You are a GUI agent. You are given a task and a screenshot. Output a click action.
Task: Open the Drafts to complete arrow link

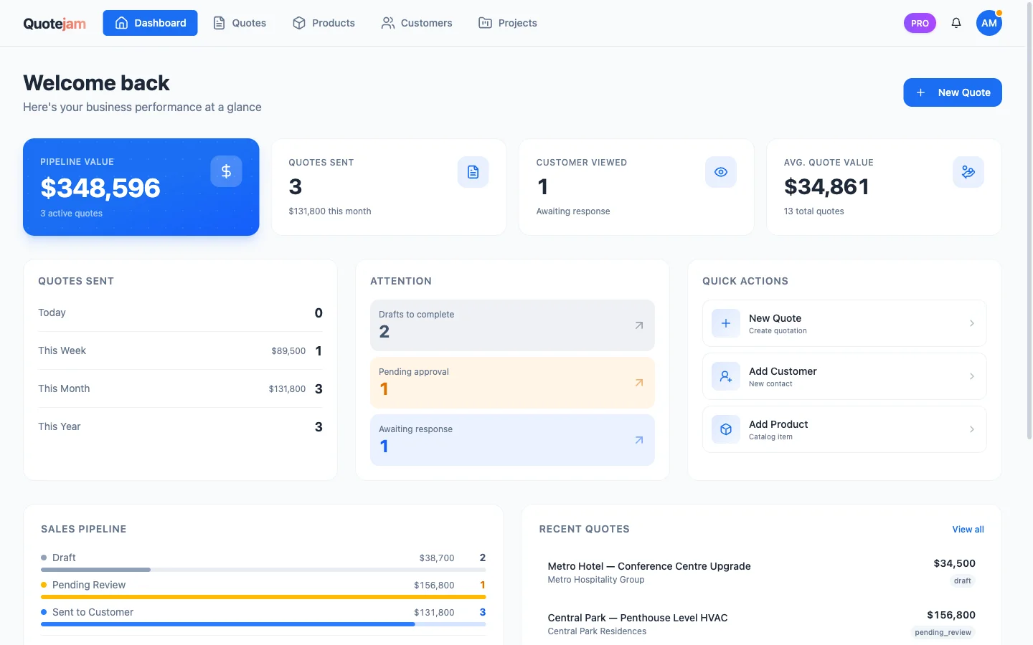638,325
